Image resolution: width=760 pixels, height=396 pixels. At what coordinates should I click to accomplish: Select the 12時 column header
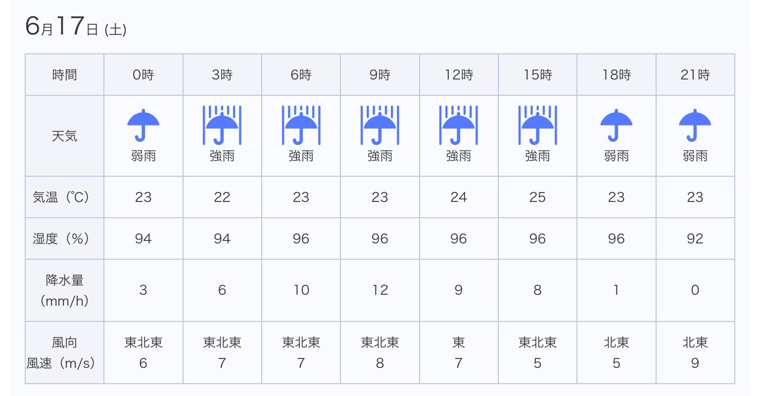(459, 75)
